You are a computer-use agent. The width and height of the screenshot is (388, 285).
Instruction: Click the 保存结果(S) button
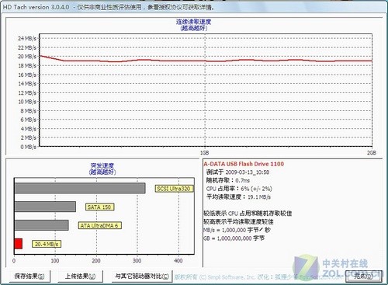pyautogui.click(x=29, y=276)
